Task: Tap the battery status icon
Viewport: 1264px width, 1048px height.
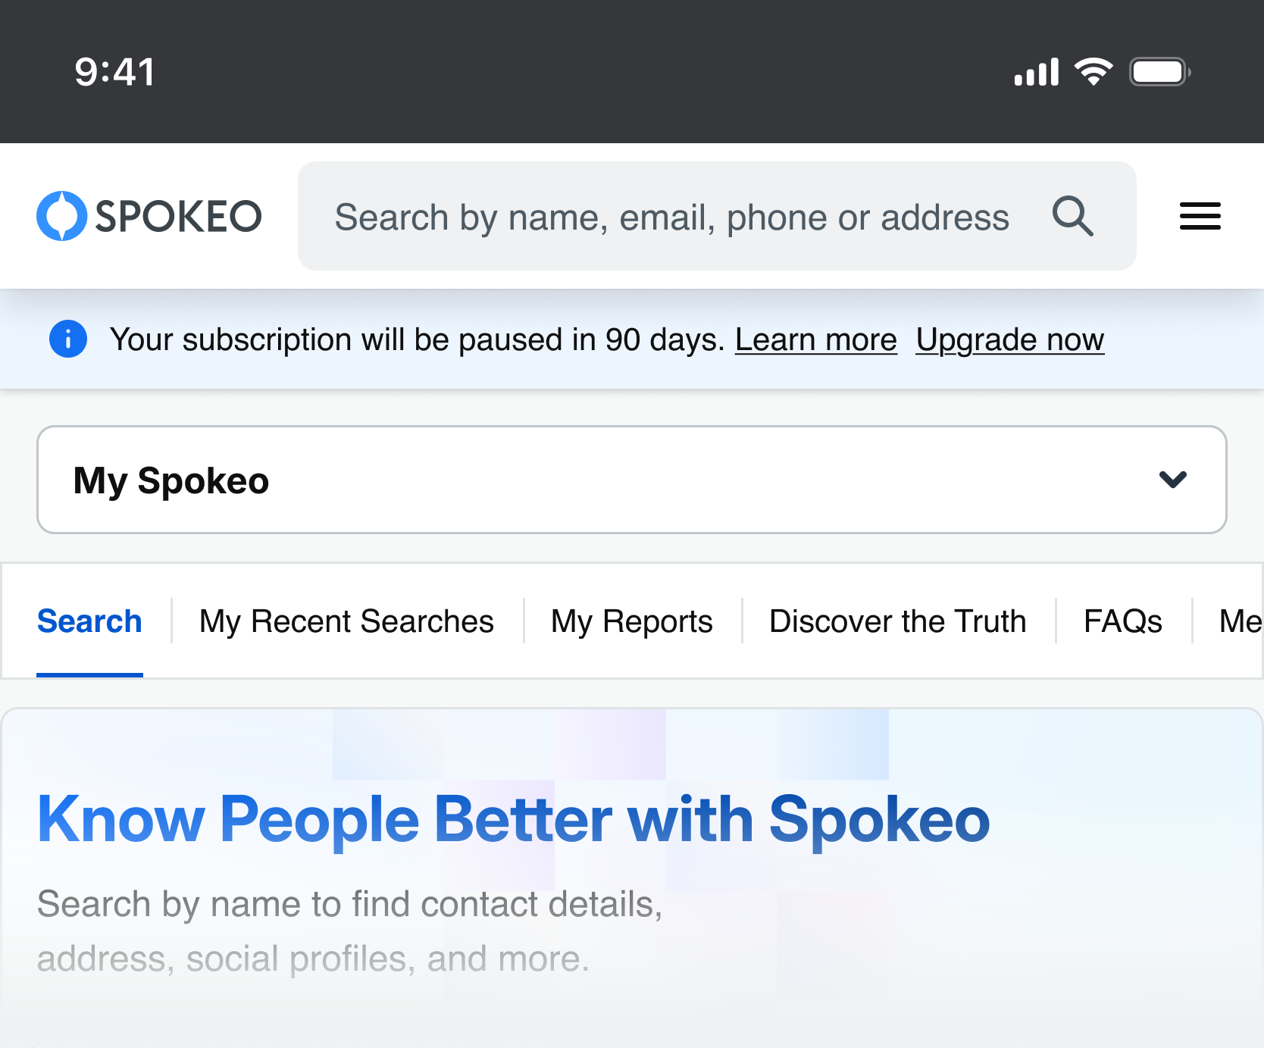Action: 1159,72
